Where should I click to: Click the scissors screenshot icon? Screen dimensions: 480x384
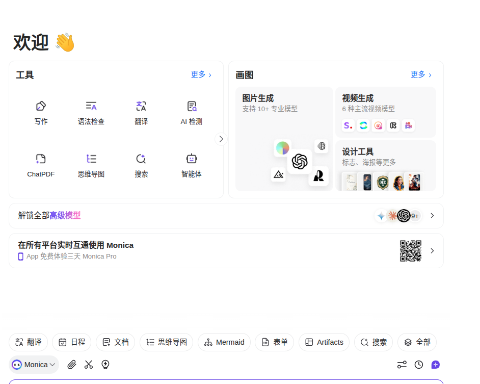[x=89, y=365]
